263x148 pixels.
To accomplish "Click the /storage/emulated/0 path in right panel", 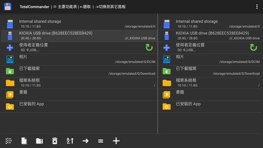I will (x=244, y=27).
